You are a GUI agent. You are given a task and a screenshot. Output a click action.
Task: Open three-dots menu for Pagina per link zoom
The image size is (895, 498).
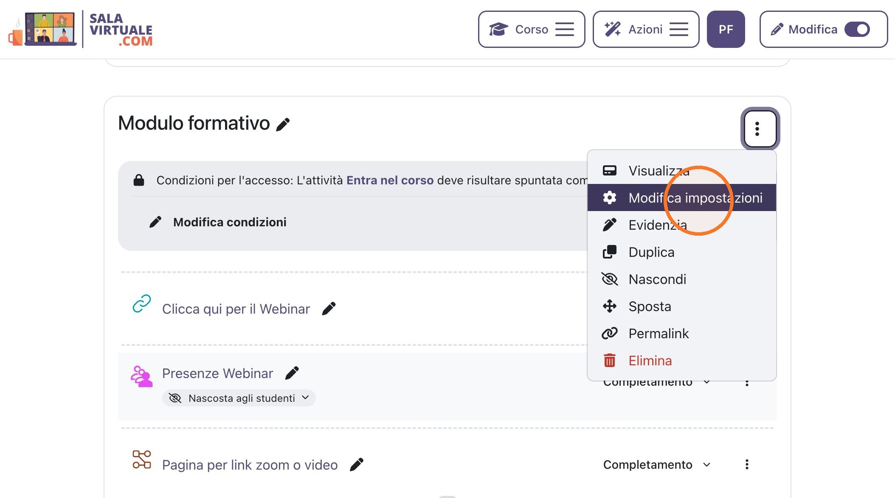click(x=747, y=465)
